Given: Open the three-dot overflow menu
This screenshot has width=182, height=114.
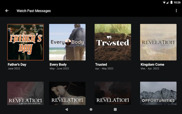Looking at the screenshot, I should click(176, 11).
